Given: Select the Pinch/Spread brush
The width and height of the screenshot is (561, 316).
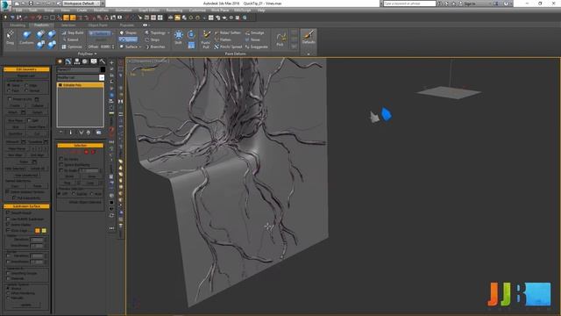Looking at the screenshot, I should (x=228, y=47).
